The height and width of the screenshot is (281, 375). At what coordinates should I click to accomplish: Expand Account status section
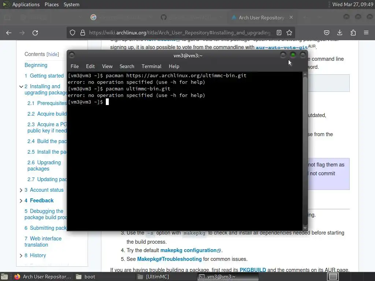(21, 190)
